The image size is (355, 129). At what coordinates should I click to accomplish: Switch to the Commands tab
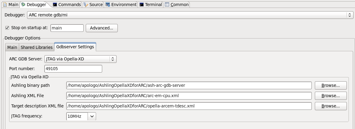tap(67, 5)
